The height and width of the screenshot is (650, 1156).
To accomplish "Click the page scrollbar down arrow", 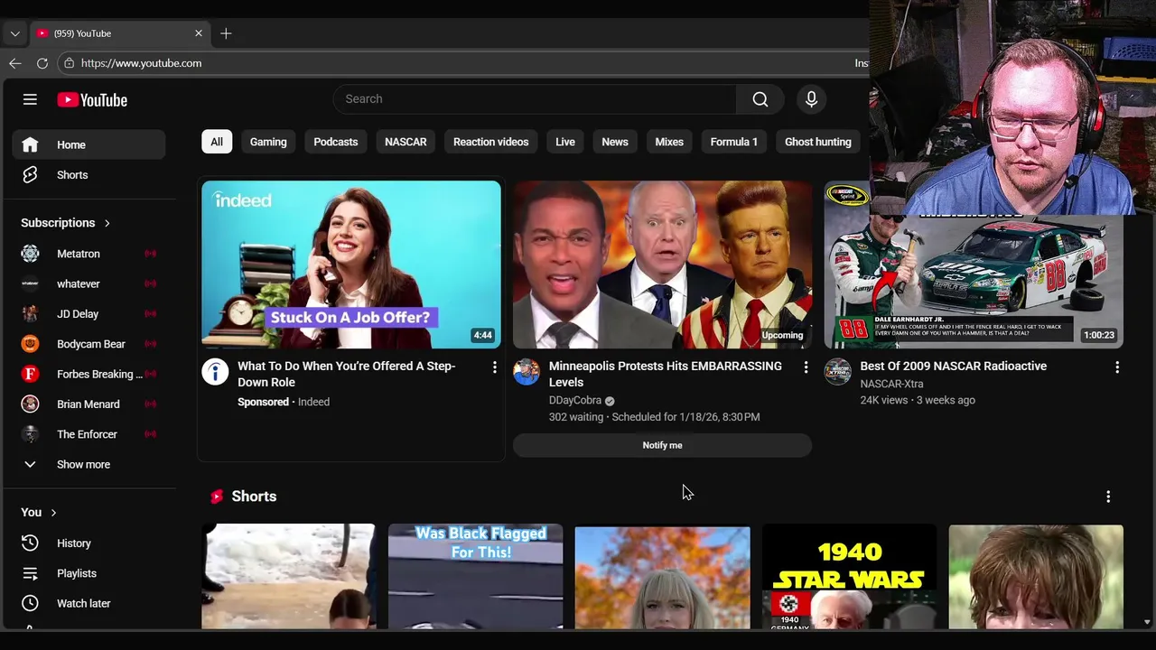I will pyautogui.click(x=1147, y=623).
